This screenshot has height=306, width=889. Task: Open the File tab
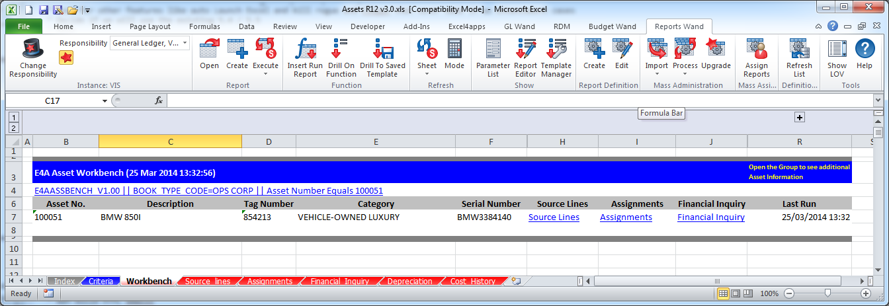[24, 26]
